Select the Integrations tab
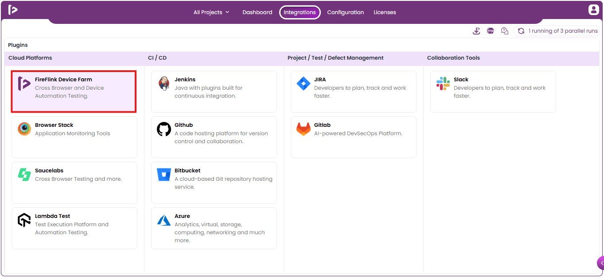Image resolution: width=604 pixels, height=278 pixels. (300, 12)
